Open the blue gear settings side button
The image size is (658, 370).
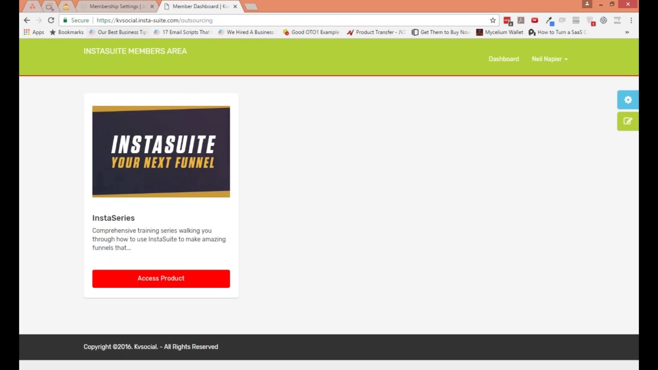pyautogui.click(x=628, y=100)
